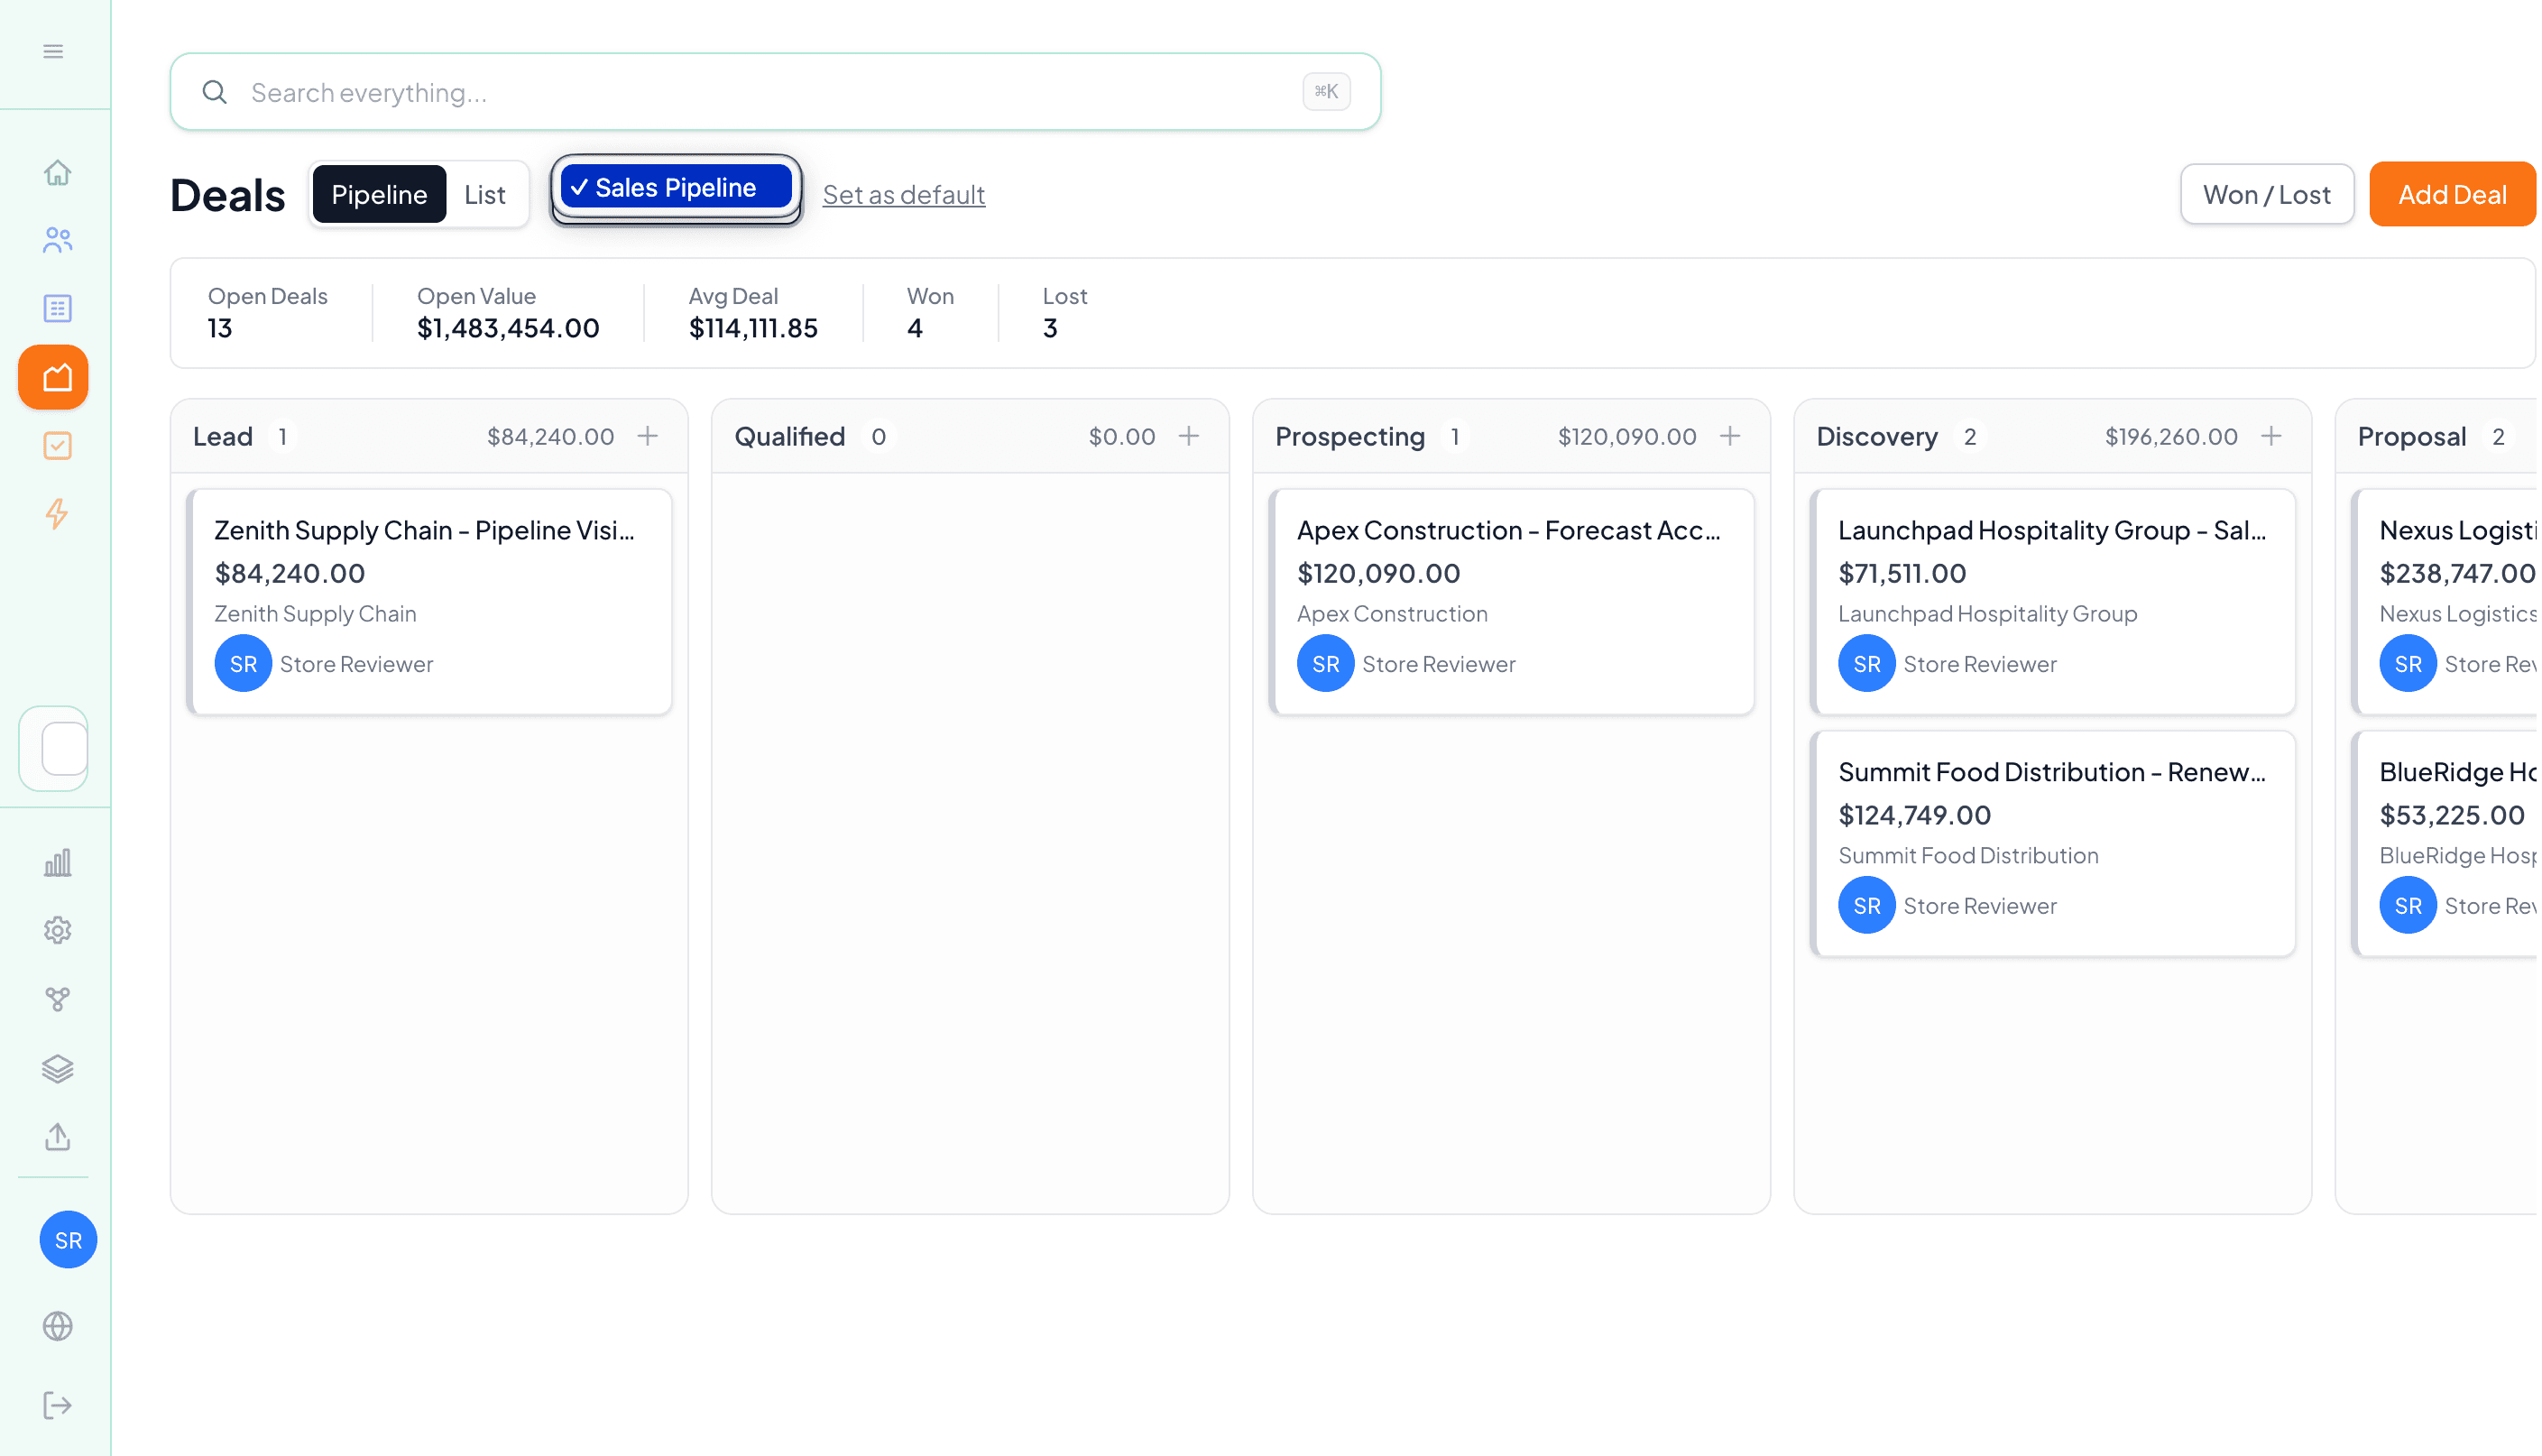Screen dimensions: 2542x1456
Task: Click the logout arrow icon
Action: click(x=57, y=1404)
